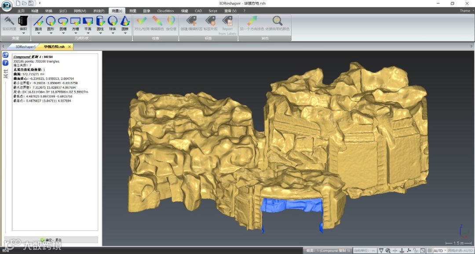This screenshot has height=254, width=475.
Task: Expand the 直线 line dropdown arrow
Action: (38, 33)
